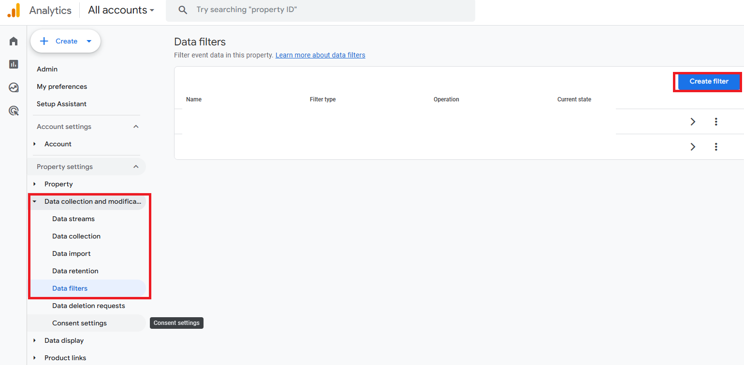Collapse Data collection and modification group
Viewport: 744px width, 365px height.
34,201
